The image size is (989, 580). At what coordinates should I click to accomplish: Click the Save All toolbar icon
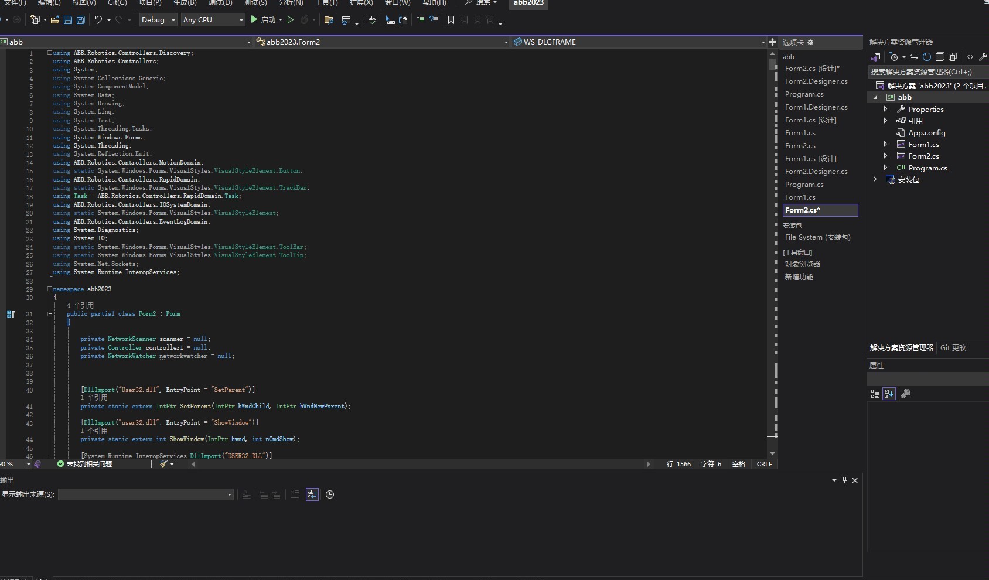coord(81,20)
